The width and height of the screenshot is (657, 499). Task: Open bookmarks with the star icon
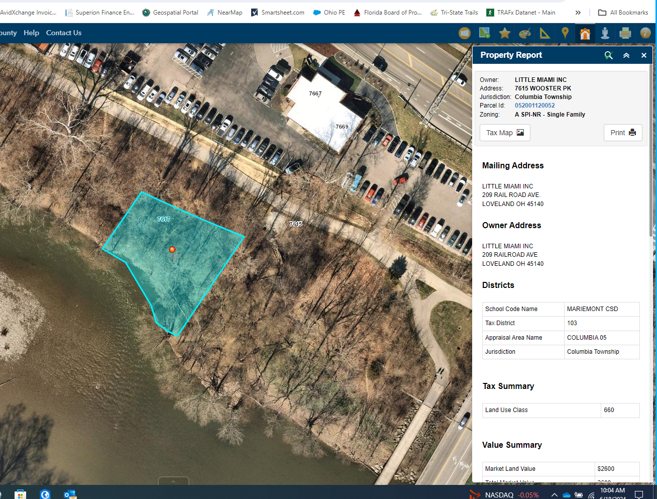coord(505,33)
